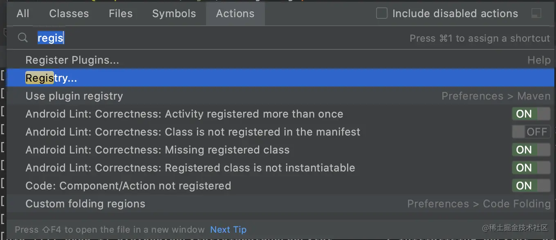Toggle Missing registered class inspection off

coord(531,150)
